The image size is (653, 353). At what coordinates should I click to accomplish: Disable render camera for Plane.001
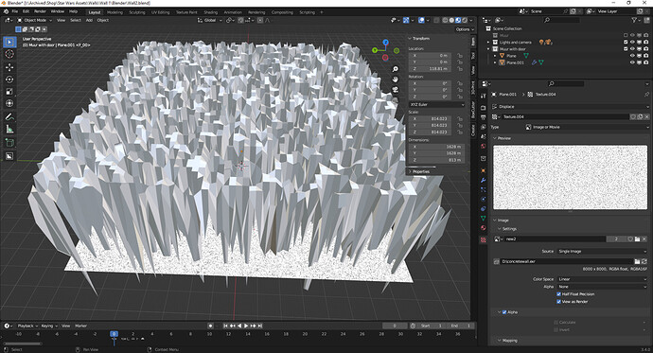pos(646,62)
